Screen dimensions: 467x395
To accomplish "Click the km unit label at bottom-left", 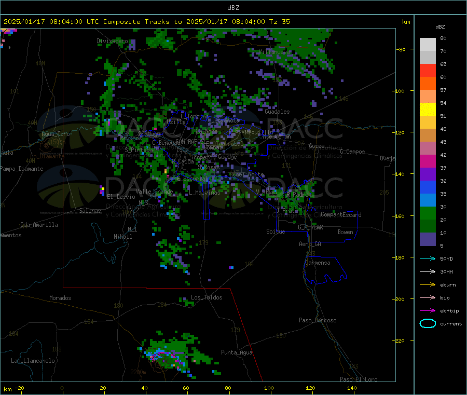I will (7, 389).
